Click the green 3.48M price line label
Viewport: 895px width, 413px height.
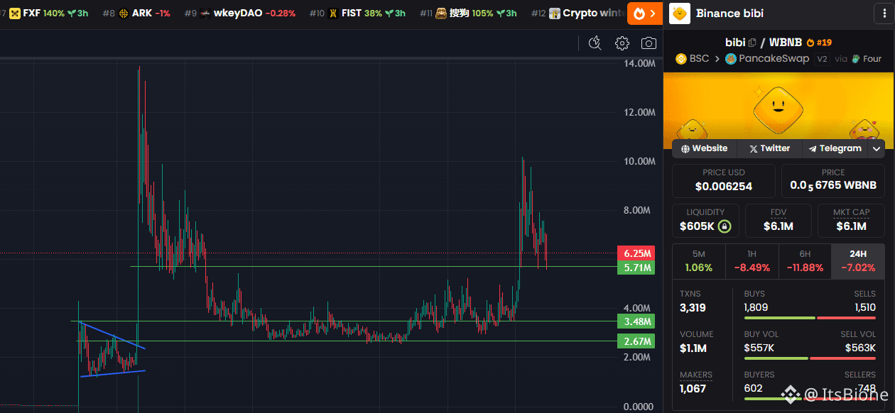[635, 321]
